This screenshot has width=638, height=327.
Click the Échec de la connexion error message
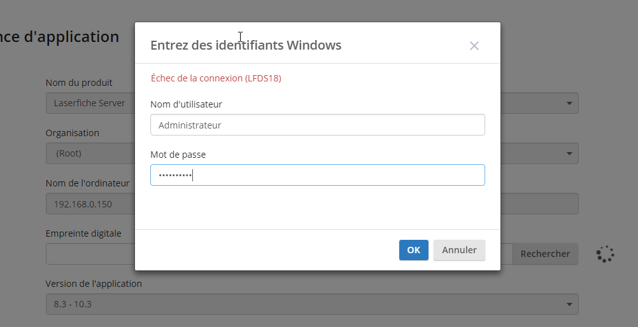(216, 78)
